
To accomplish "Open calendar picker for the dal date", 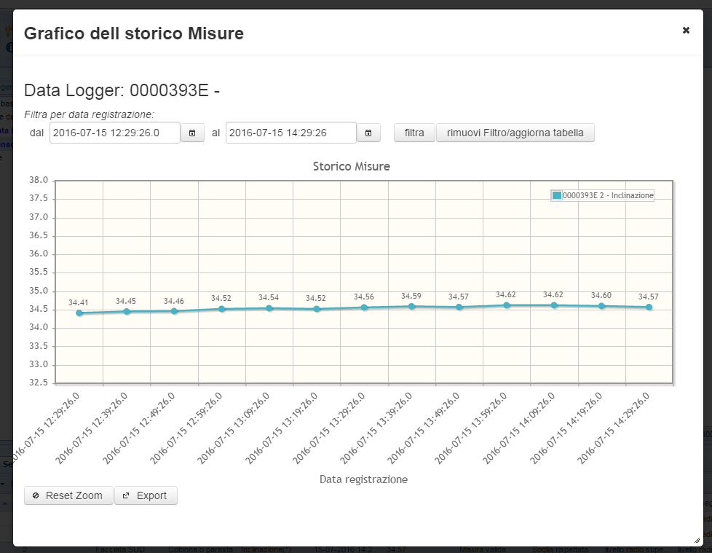I will [x=192, y=133].
